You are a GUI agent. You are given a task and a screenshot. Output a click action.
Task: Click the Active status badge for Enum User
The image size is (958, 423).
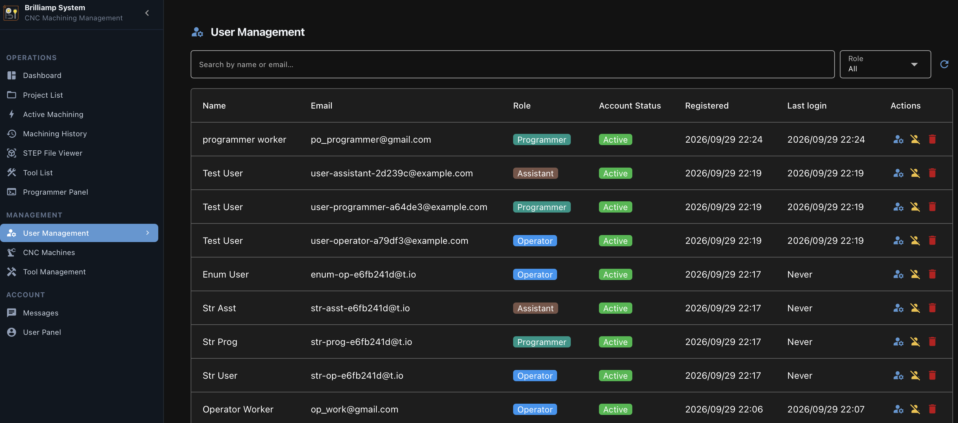[615, 274]
